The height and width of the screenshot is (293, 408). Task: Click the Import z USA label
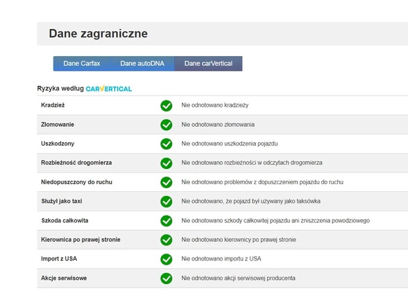click(59, 259)
